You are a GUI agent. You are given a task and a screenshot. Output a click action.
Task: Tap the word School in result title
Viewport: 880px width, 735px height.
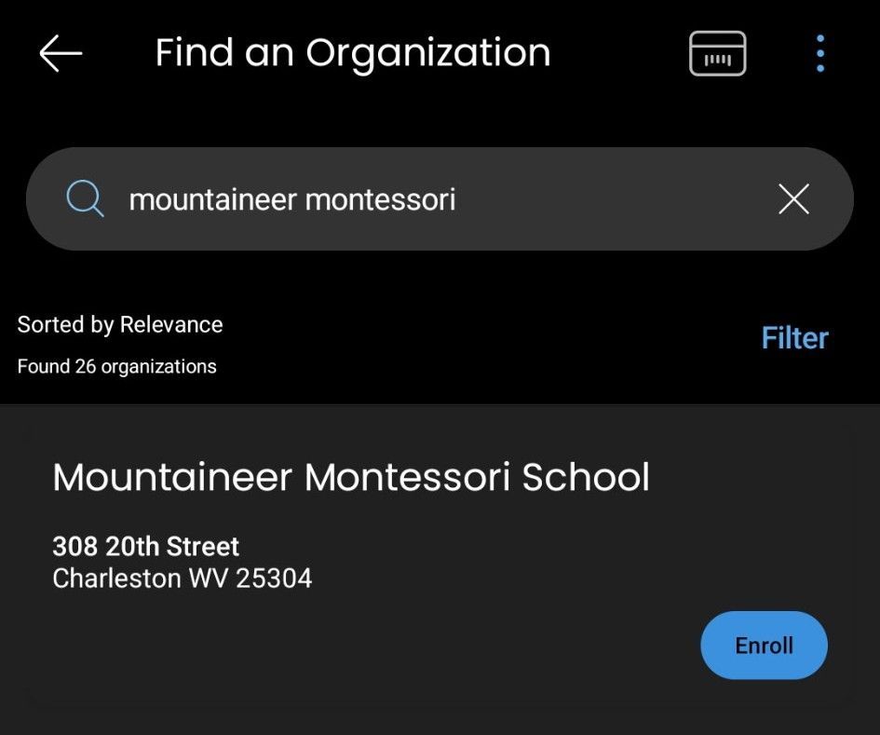[x=586, y=478]
